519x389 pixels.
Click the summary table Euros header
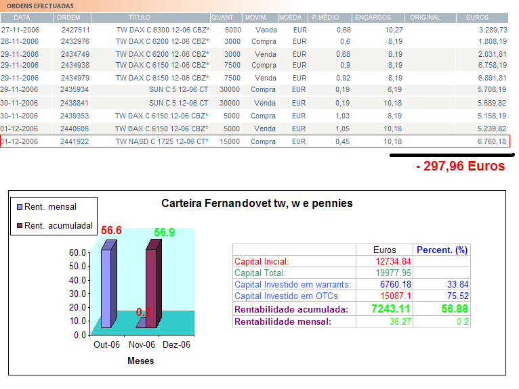coord(385,250)
